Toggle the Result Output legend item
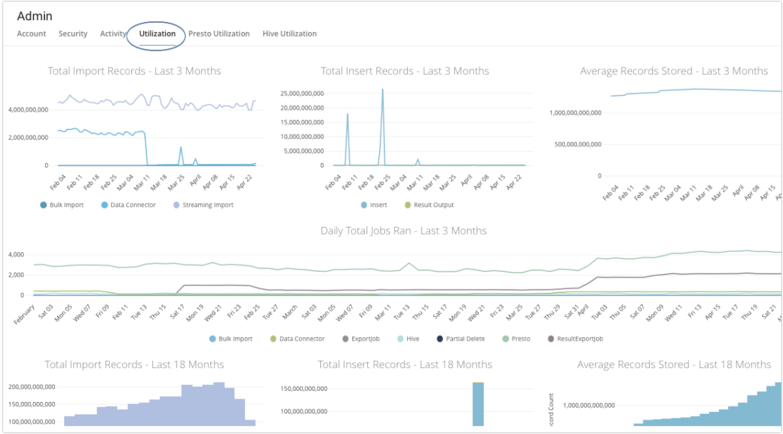The width and height of the screenshot is (783, 434). click(428, 205)
